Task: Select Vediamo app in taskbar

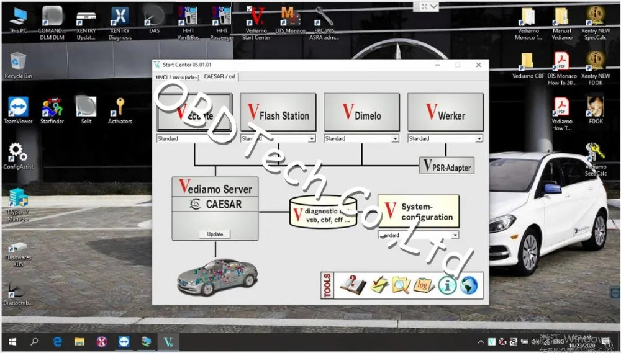Action: point(169,342)
